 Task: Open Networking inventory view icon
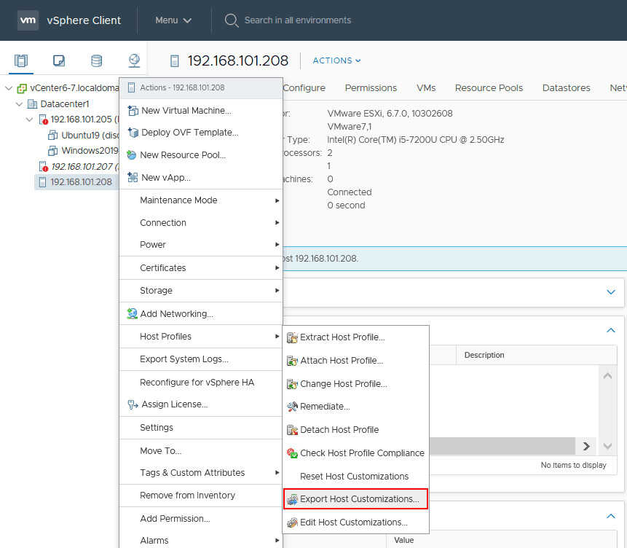[x=134, y=60]
